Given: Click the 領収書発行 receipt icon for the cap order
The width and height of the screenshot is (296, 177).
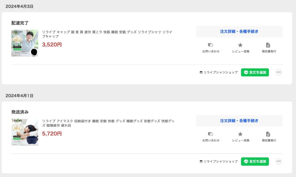Looking at the screenshot, I should [268, 45].
